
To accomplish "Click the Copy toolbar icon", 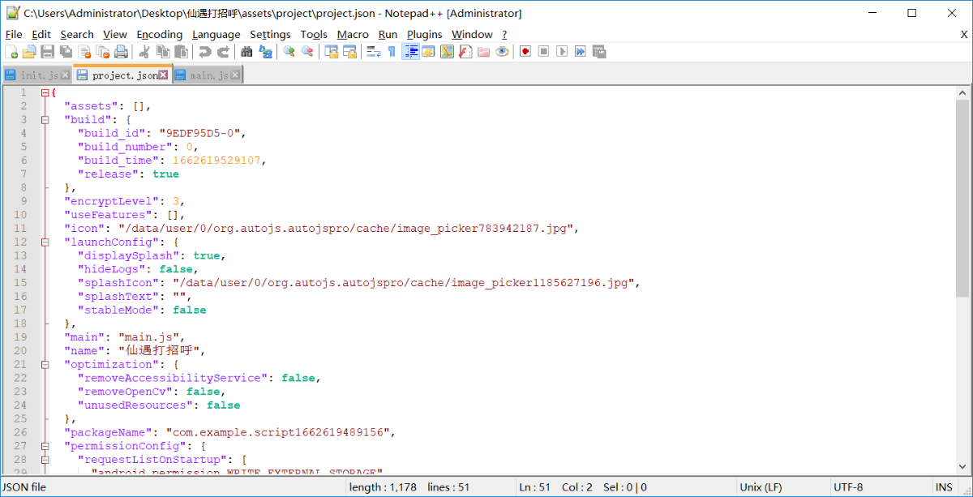I will click(x=162, y=52).
